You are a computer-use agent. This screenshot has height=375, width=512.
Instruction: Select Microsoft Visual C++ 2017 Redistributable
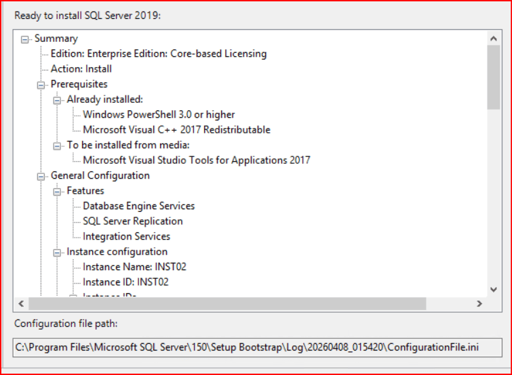[x=176, y=130]
